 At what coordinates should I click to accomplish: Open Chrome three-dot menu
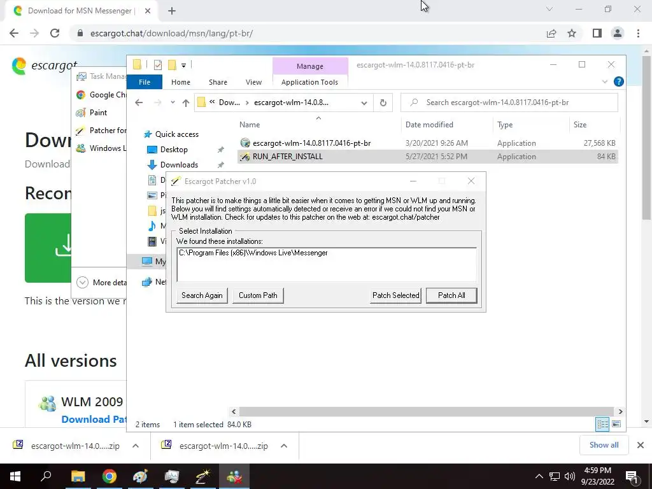pyautogui.click(x=638, y=33)
